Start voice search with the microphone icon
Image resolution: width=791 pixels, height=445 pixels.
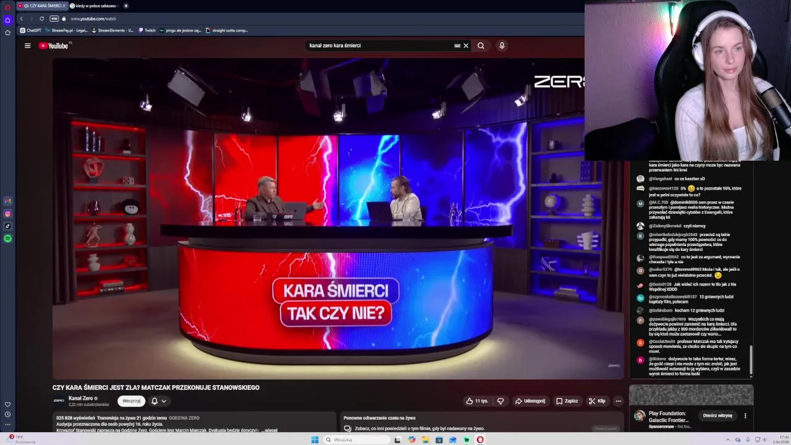(502, 46)
